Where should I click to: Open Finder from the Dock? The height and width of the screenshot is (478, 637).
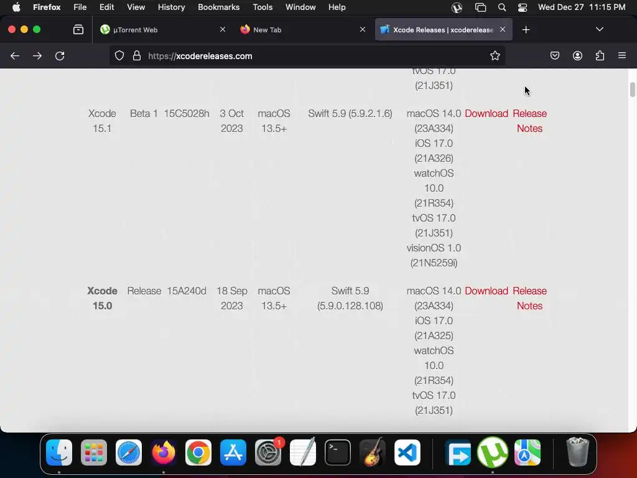(59, 452)
